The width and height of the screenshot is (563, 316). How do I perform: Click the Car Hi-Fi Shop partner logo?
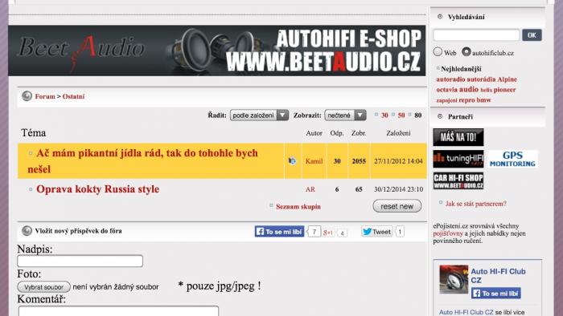458,180
